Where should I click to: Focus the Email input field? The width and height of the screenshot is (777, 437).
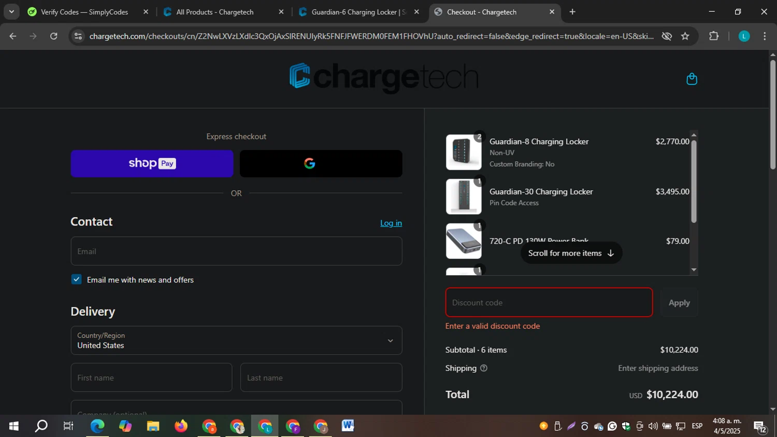point(236,251)
